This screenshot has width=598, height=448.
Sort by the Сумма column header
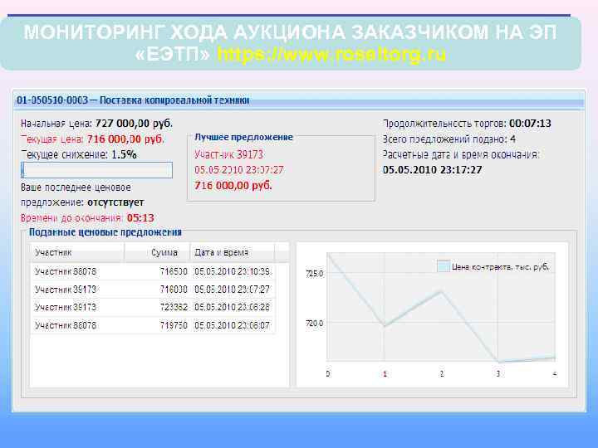157,252
